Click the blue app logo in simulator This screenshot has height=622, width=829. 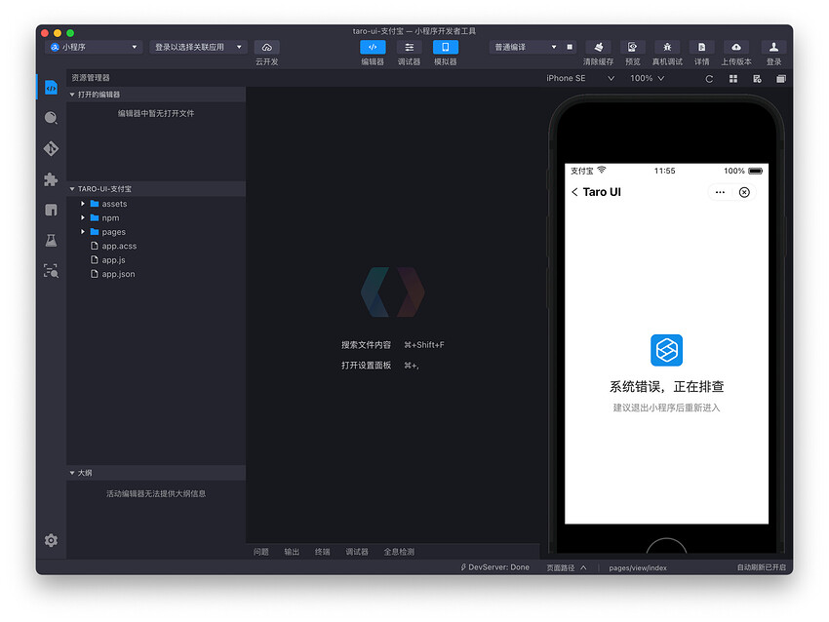666,350
